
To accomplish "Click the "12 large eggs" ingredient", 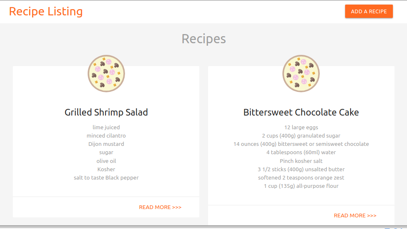I will point(301,127).
